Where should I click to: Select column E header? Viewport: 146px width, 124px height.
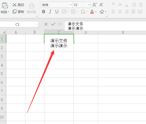coord(123,32)
